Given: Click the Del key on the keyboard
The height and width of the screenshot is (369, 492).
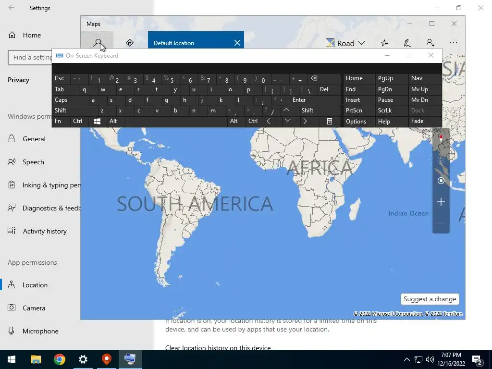Looking at the screenshot, I should (329, 89).
